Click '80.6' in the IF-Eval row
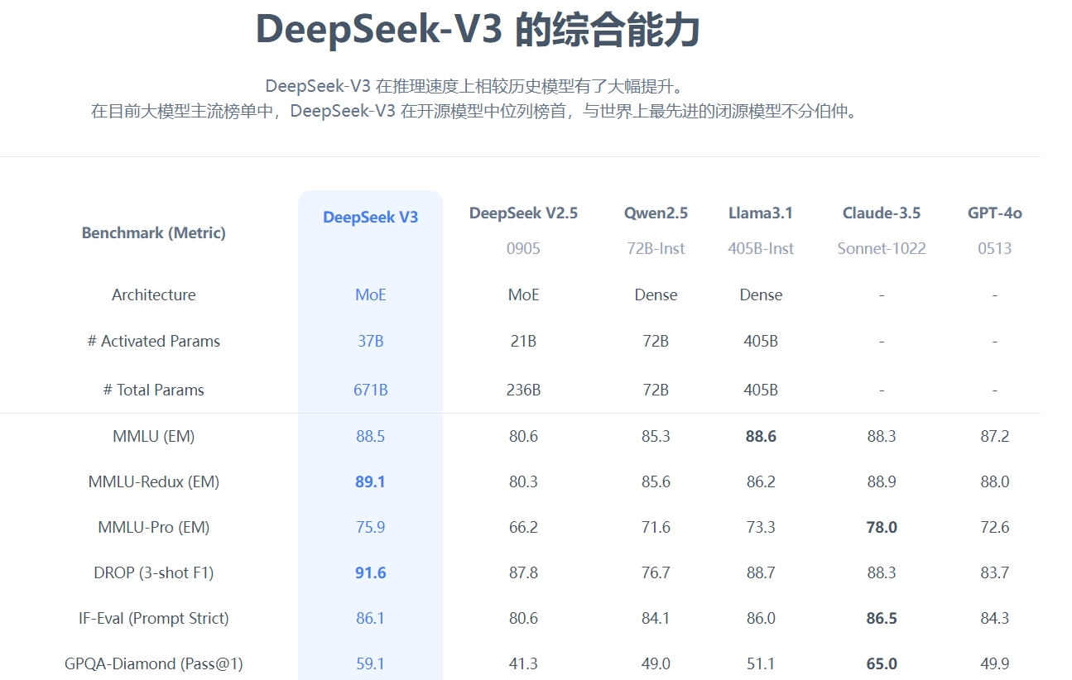 (x=524, y=618)
